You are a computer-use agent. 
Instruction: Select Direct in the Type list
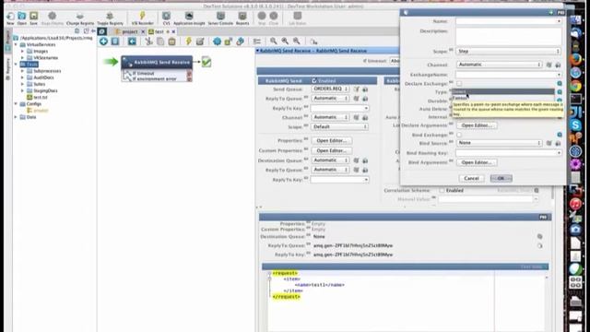point(502,92)
